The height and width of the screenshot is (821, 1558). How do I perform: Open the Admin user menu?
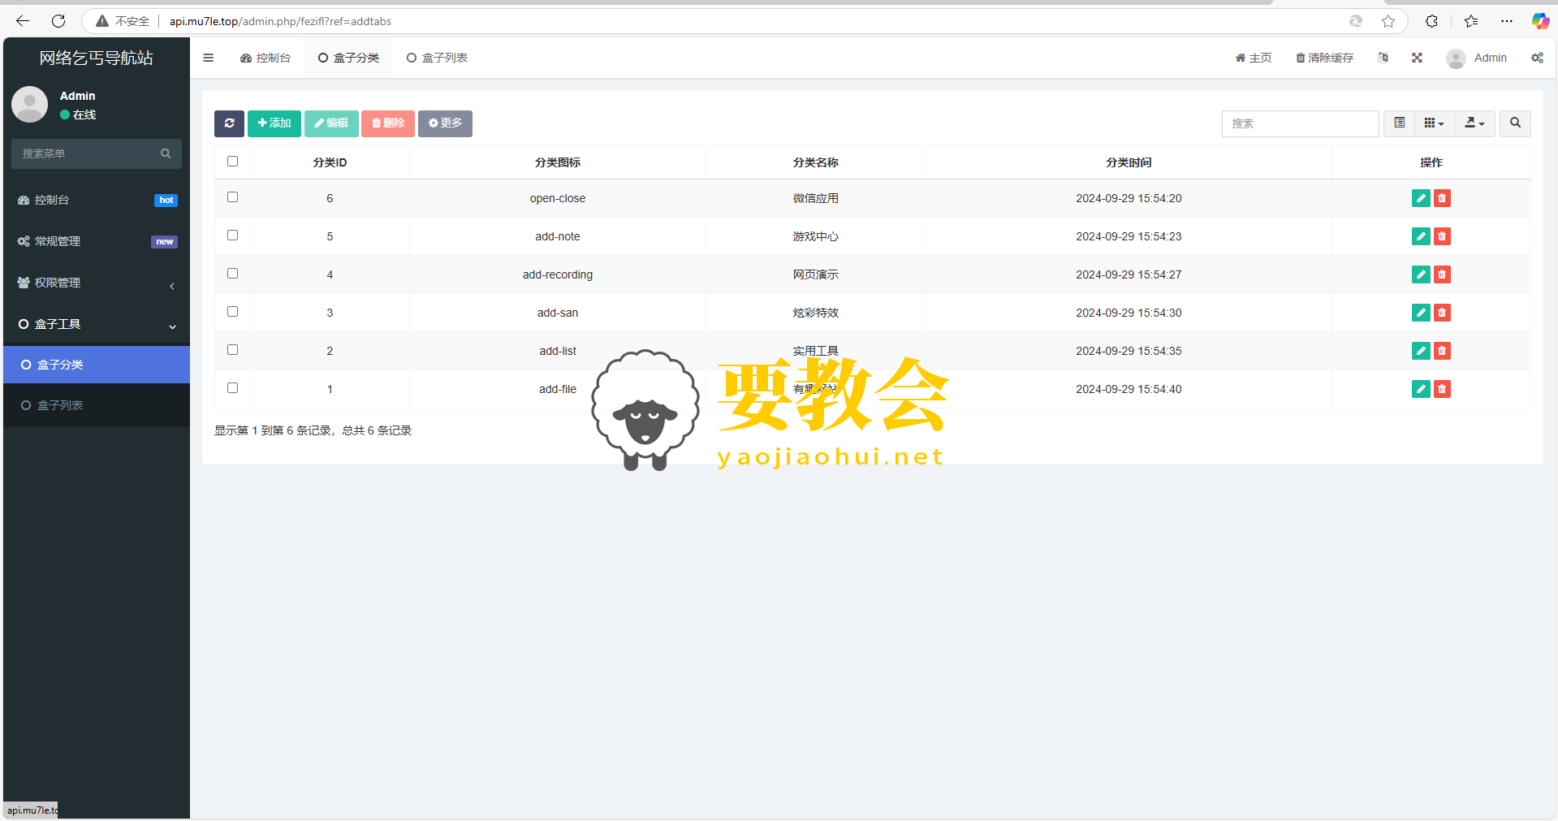click(1477, 58)
